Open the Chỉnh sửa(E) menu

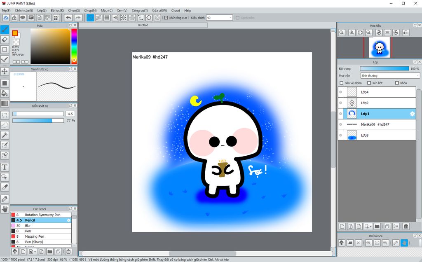coord(23,10)
